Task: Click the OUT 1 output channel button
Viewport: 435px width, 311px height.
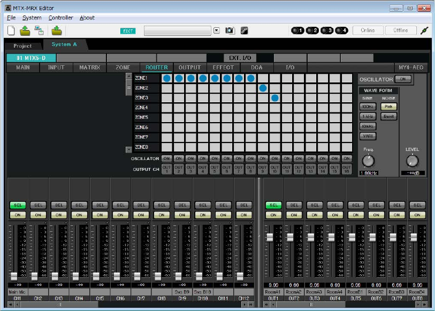Action: 166,169
